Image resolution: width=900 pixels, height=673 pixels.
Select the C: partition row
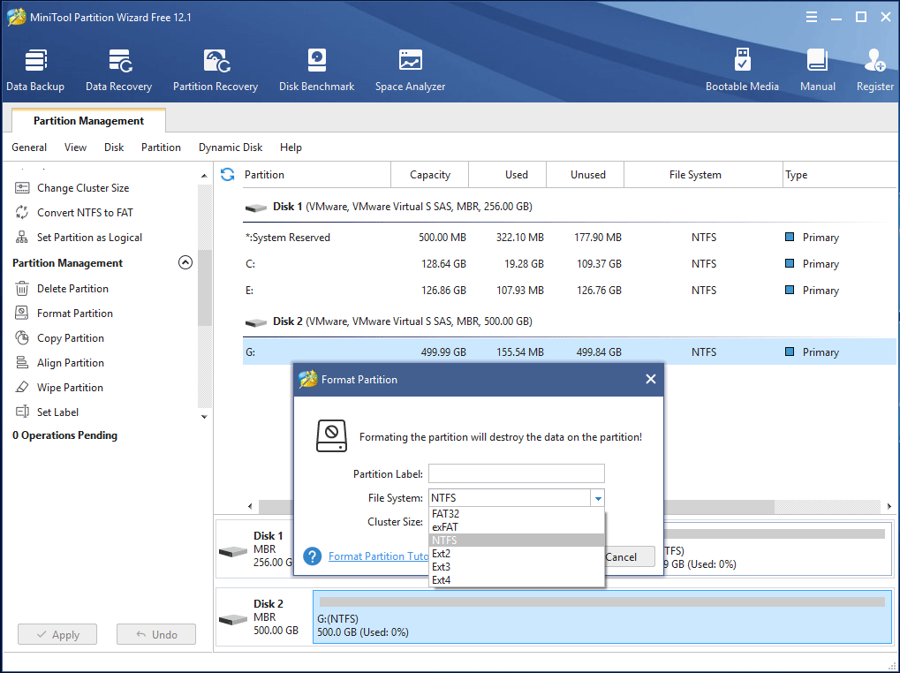coord(570,264)
